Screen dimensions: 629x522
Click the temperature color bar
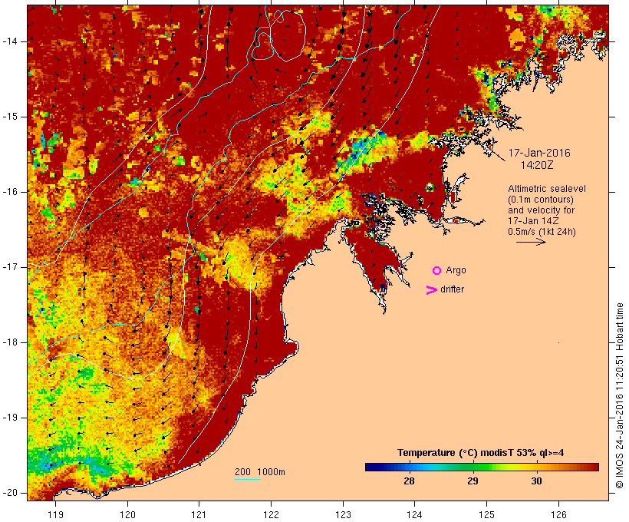pos(482,467)
